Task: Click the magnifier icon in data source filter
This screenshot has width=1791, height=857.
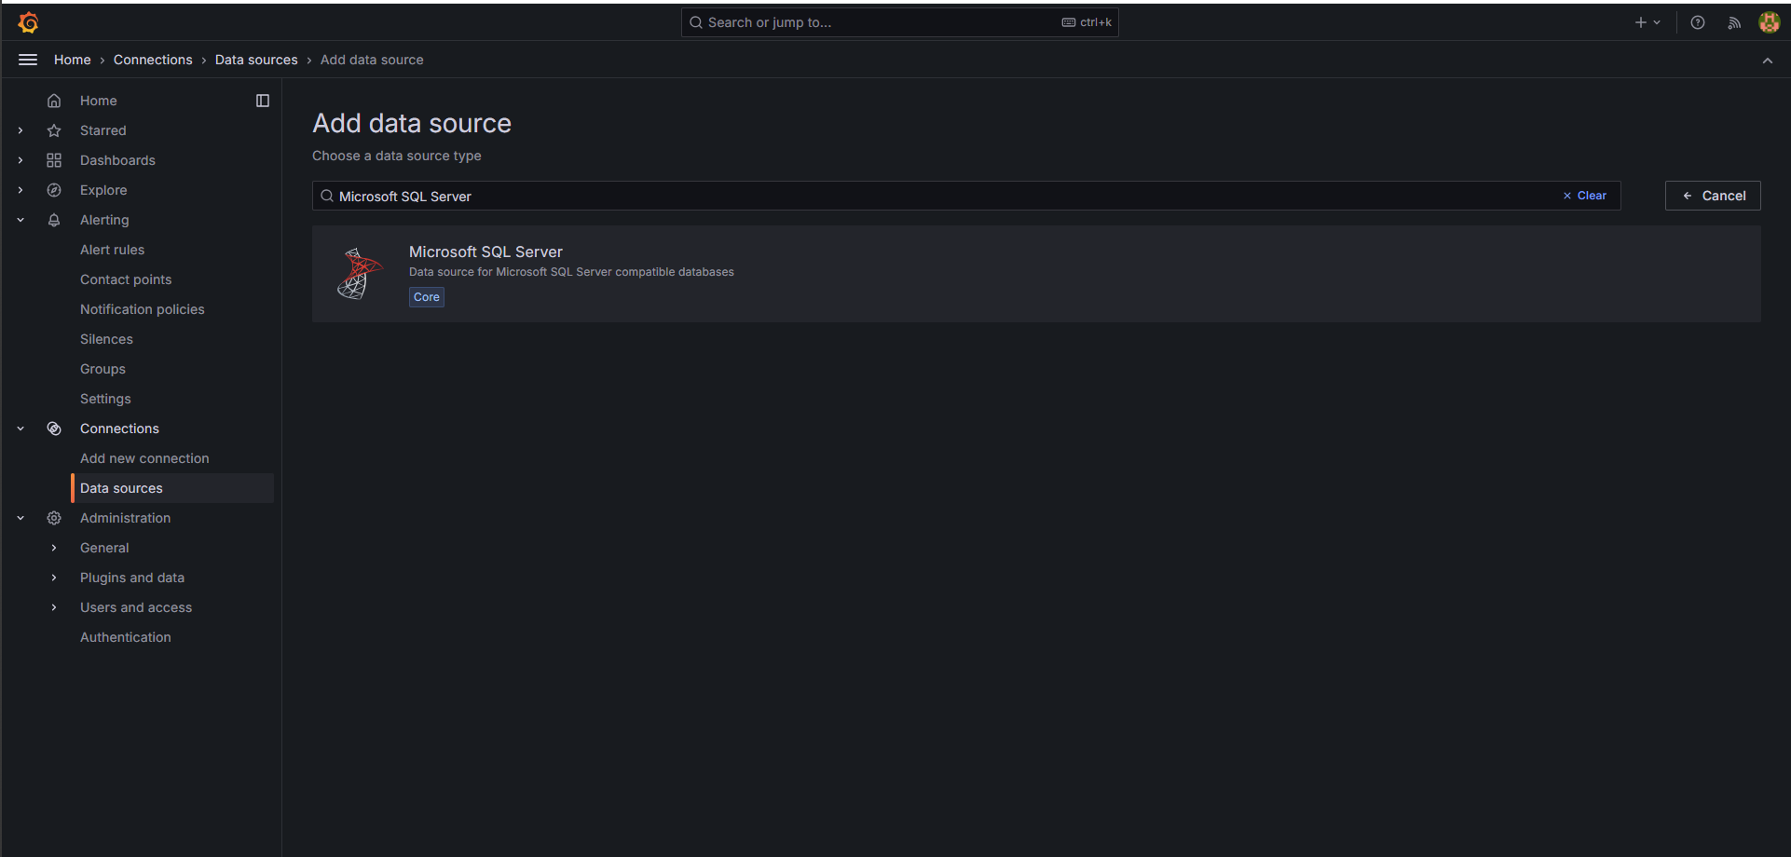Action: click(327, 196)
